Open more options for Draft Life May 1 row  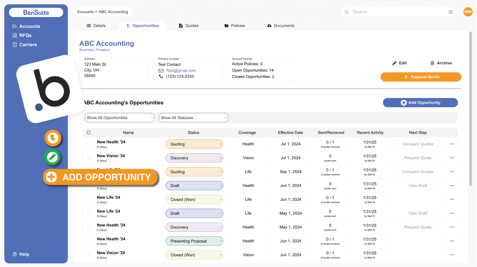coord(452,213)
